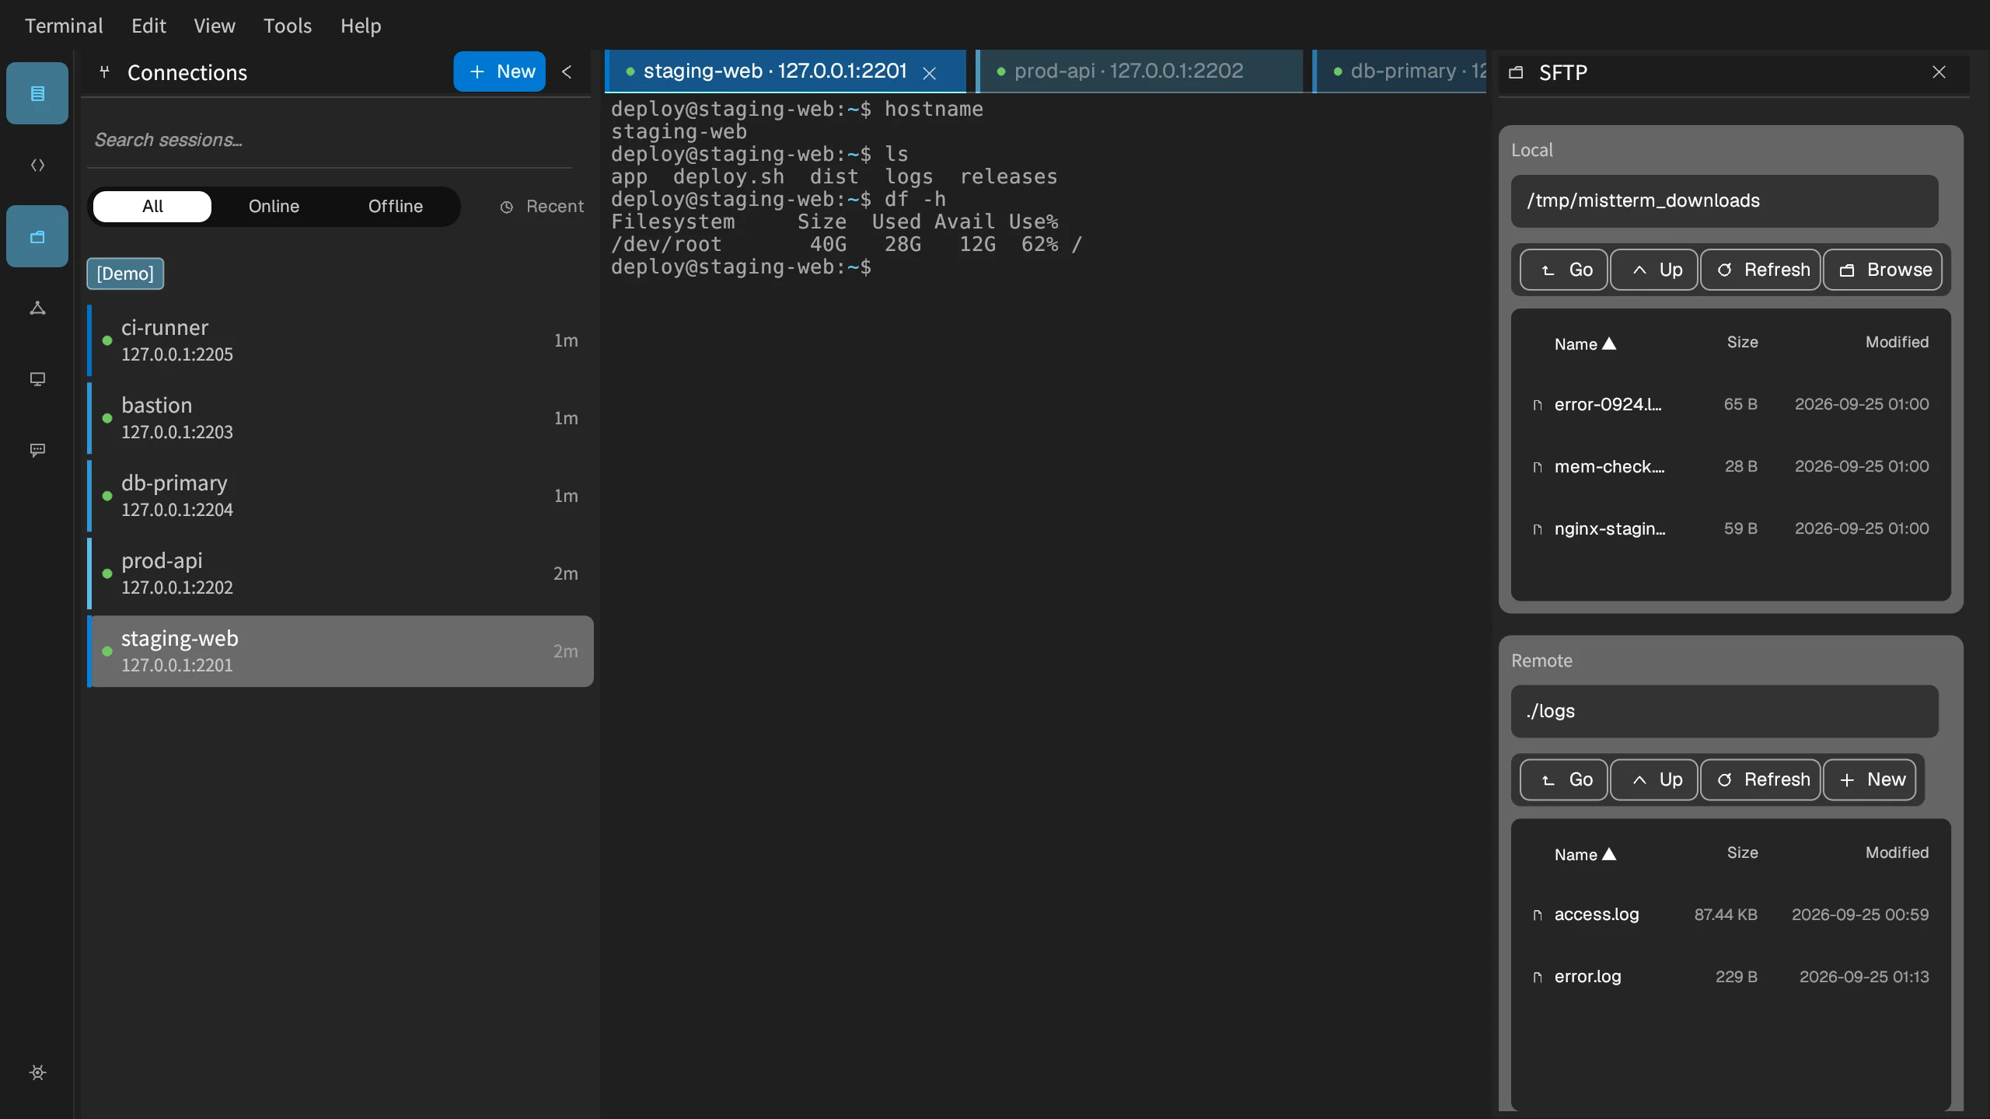
Task: Open the code snippets sidebar icon
Action: [x=37, y=165]
